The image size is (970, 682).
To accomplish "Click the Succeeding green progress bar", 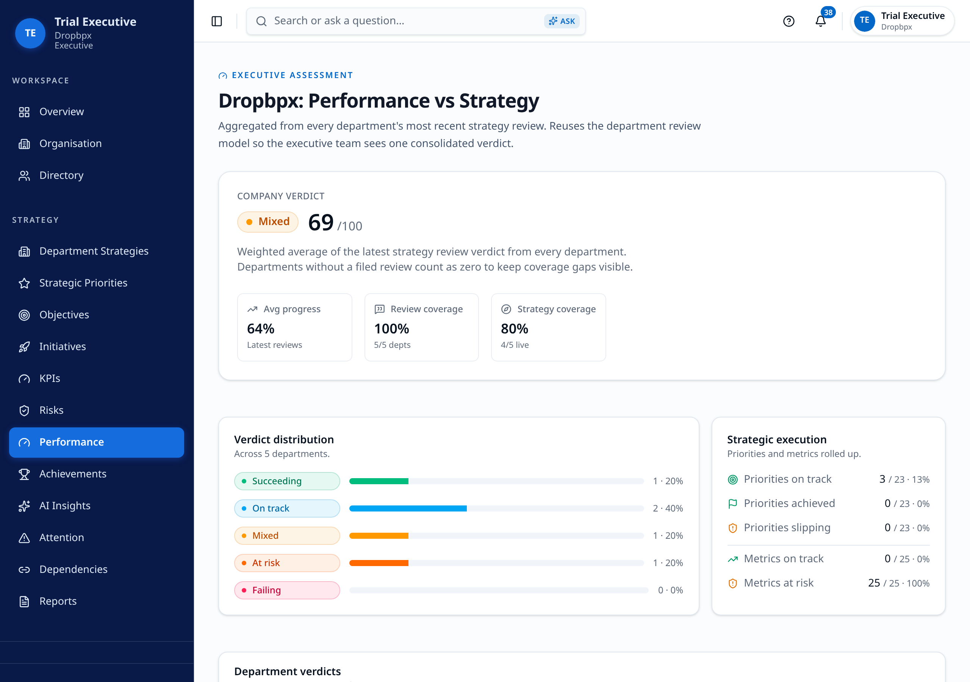I will (x=379, y=481).
